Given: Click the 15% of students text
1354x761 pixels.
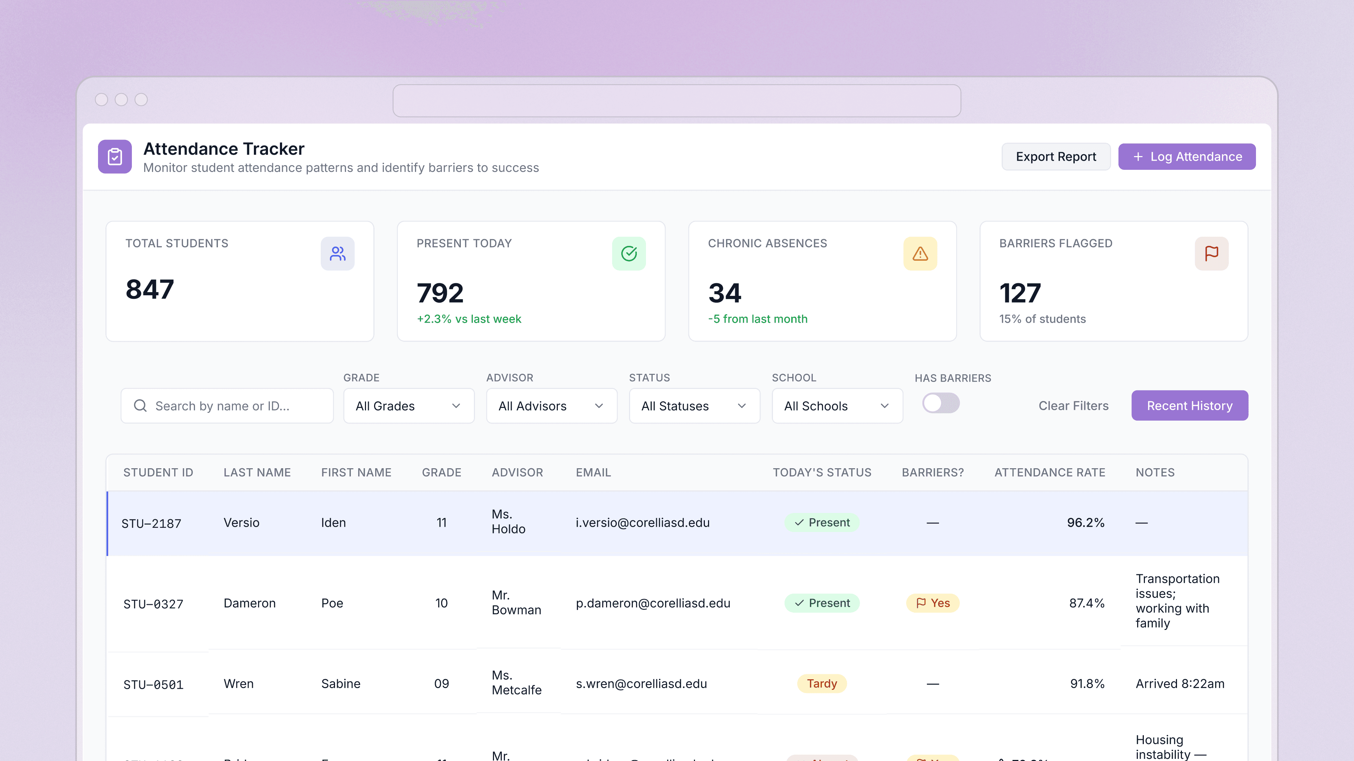Looking at the screenshot, I should (x=1042, y=319).
